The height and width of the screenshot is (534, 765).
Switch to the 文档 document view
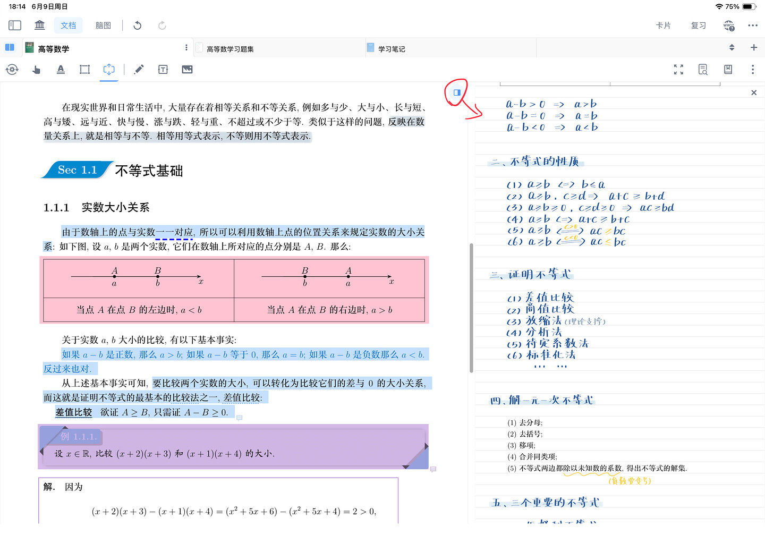click(x=69, y=26)
